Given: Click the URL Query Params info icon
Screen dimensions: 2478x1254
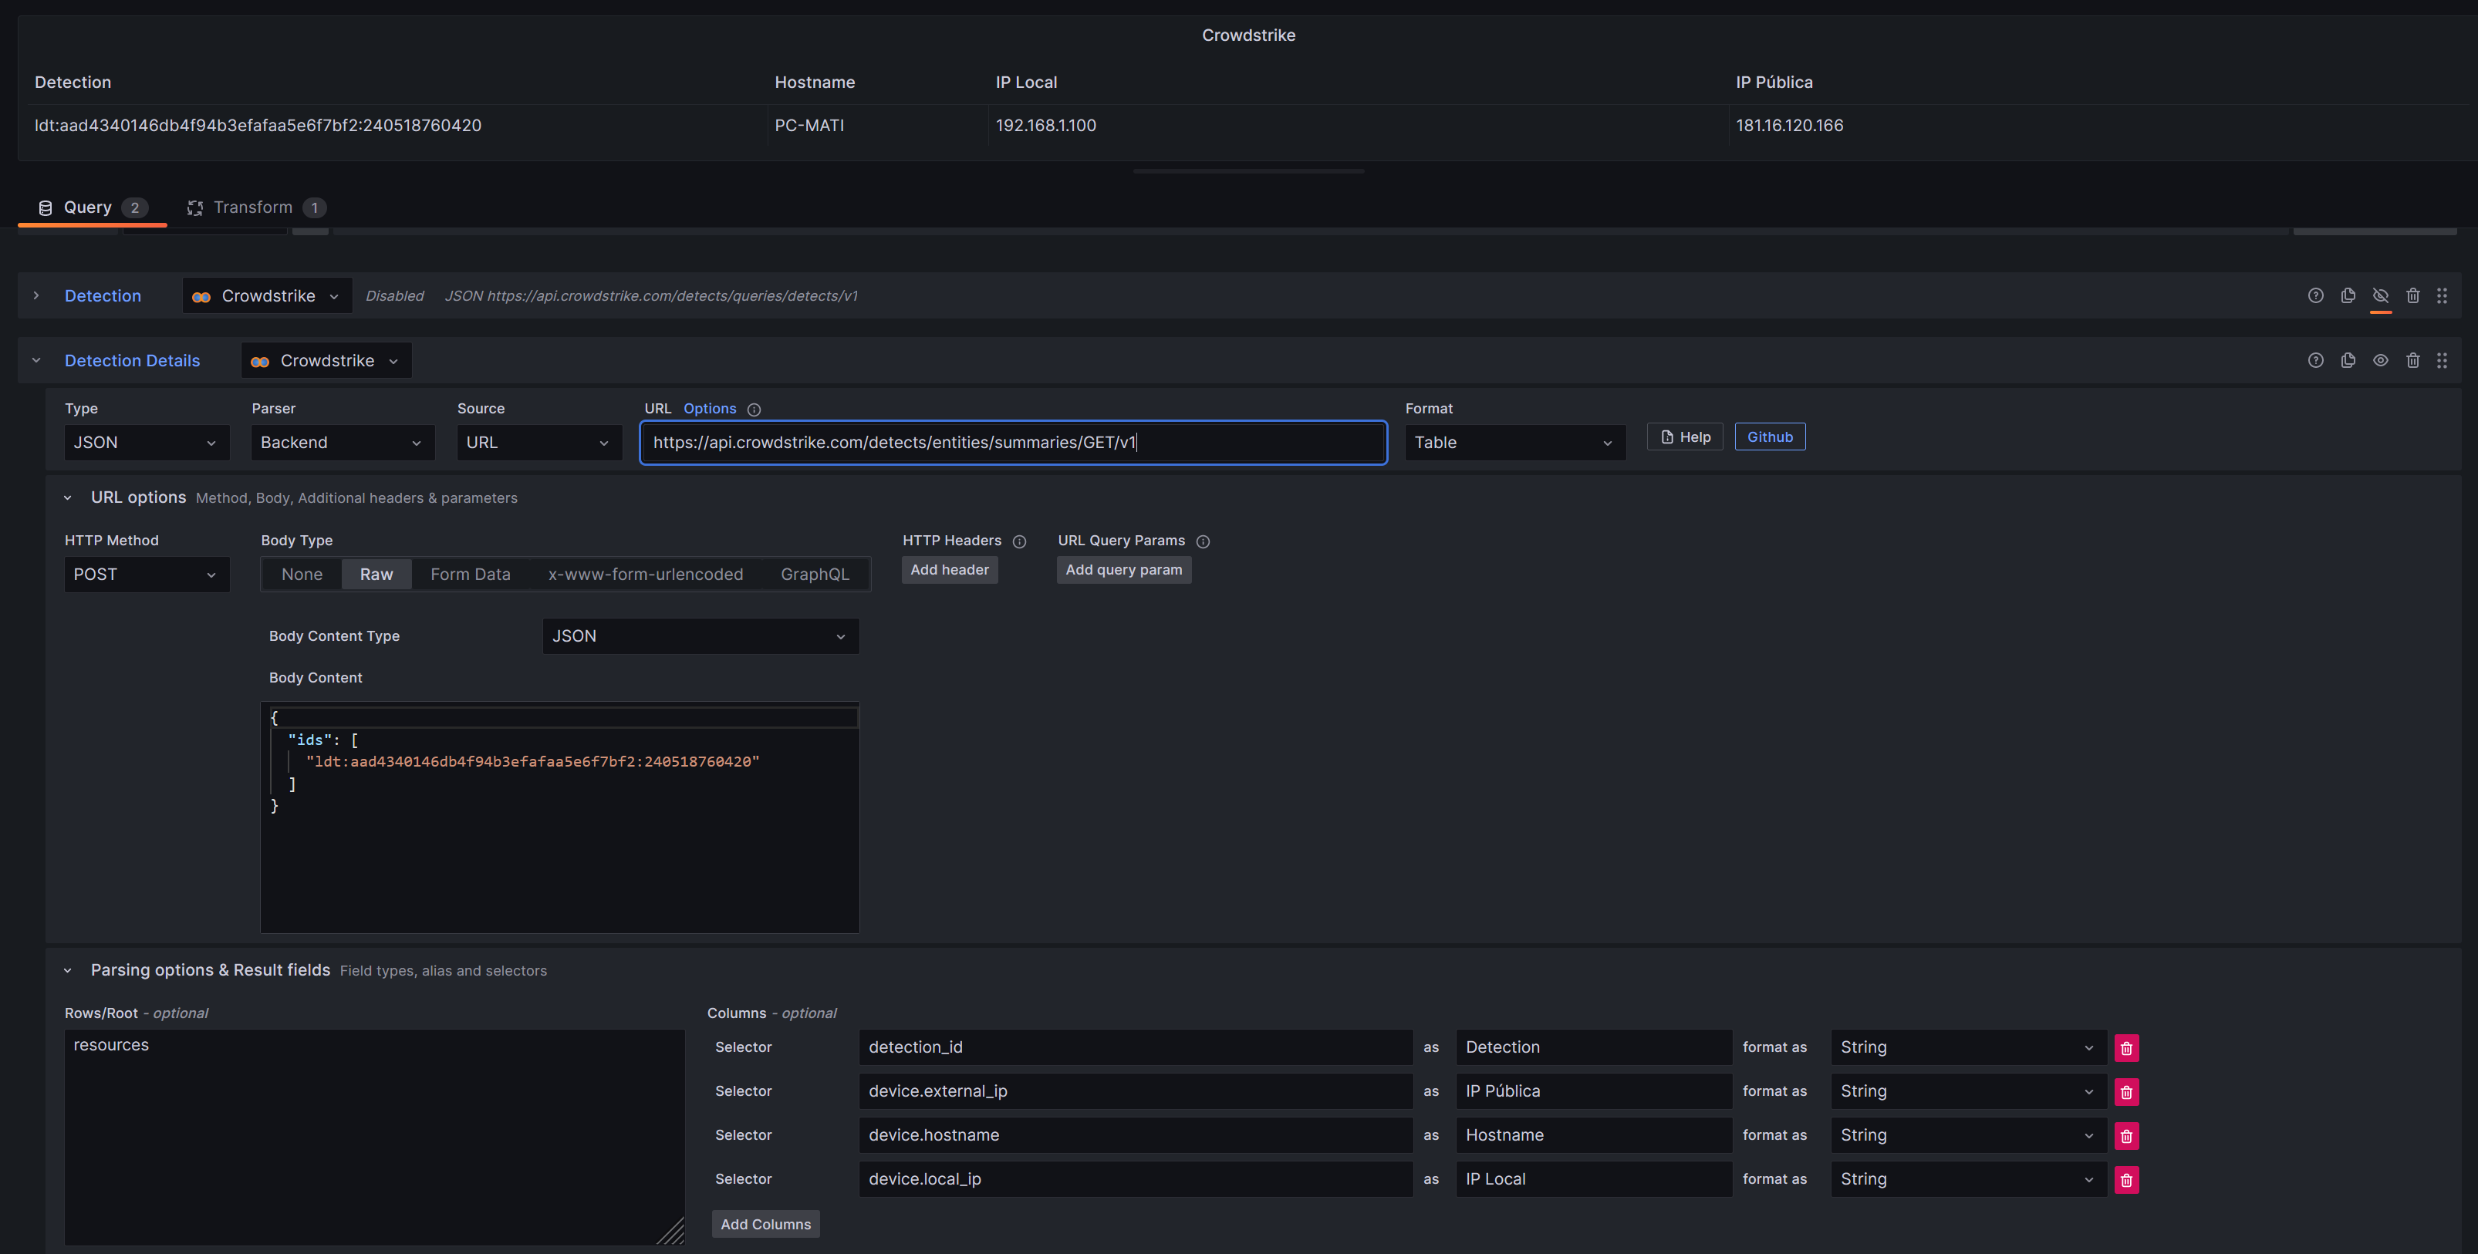Looking at the screenshot, I should pyautogui.click(x=1204, y=541).
